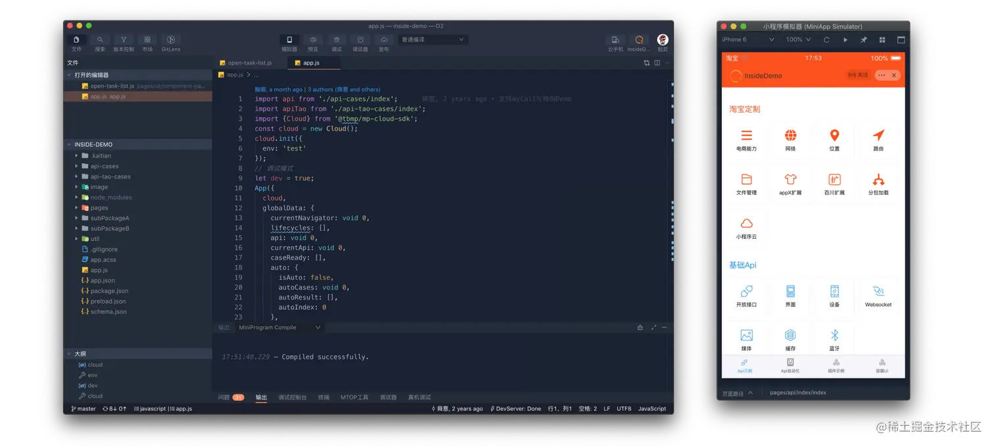Click the 发布 publish cloud icon
The width and height of the screenshot is (995, 447).
[384, 39]
